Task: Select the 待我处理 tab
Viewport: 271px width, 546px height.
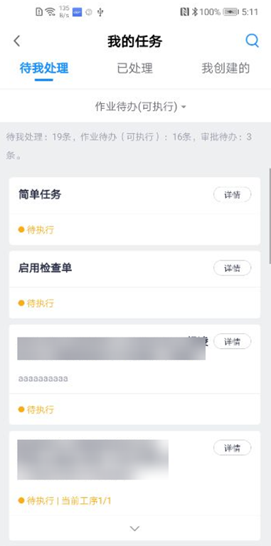Action: 44,68
